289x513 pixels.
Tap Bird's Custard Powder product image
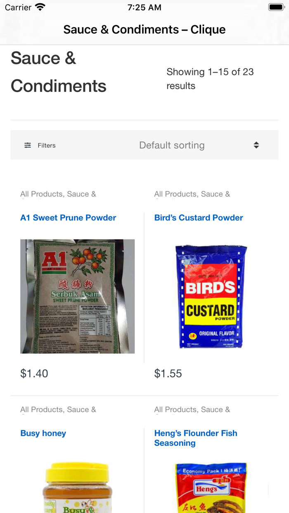pos(211,296)
